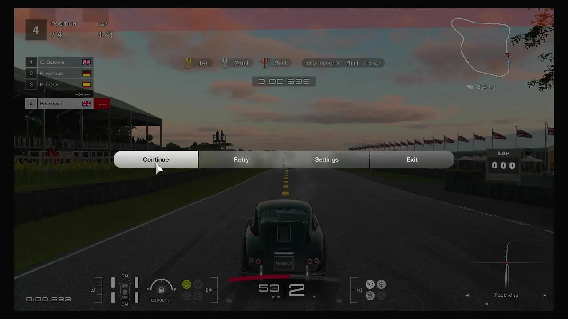Select E. Lopes row in the standings
This screenshot has width=568, height=319.
tap(59, 84)
